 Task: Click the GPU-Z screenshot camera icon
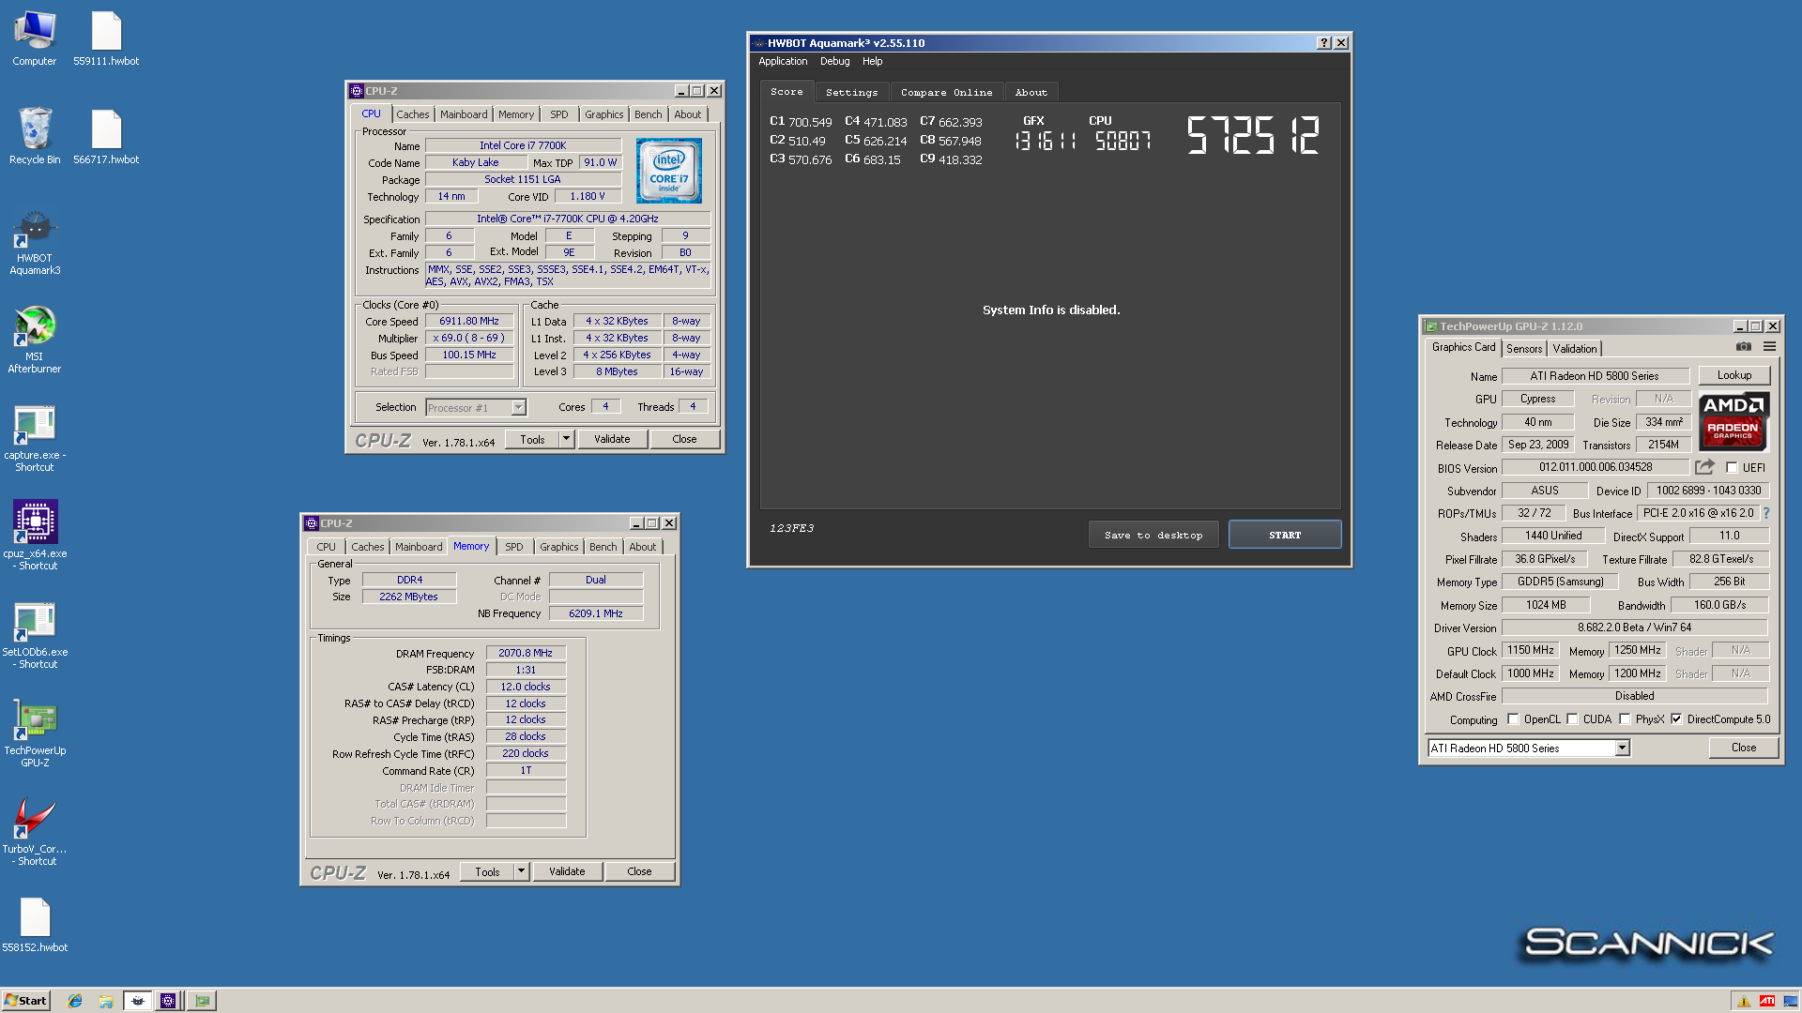[1743, 347]
